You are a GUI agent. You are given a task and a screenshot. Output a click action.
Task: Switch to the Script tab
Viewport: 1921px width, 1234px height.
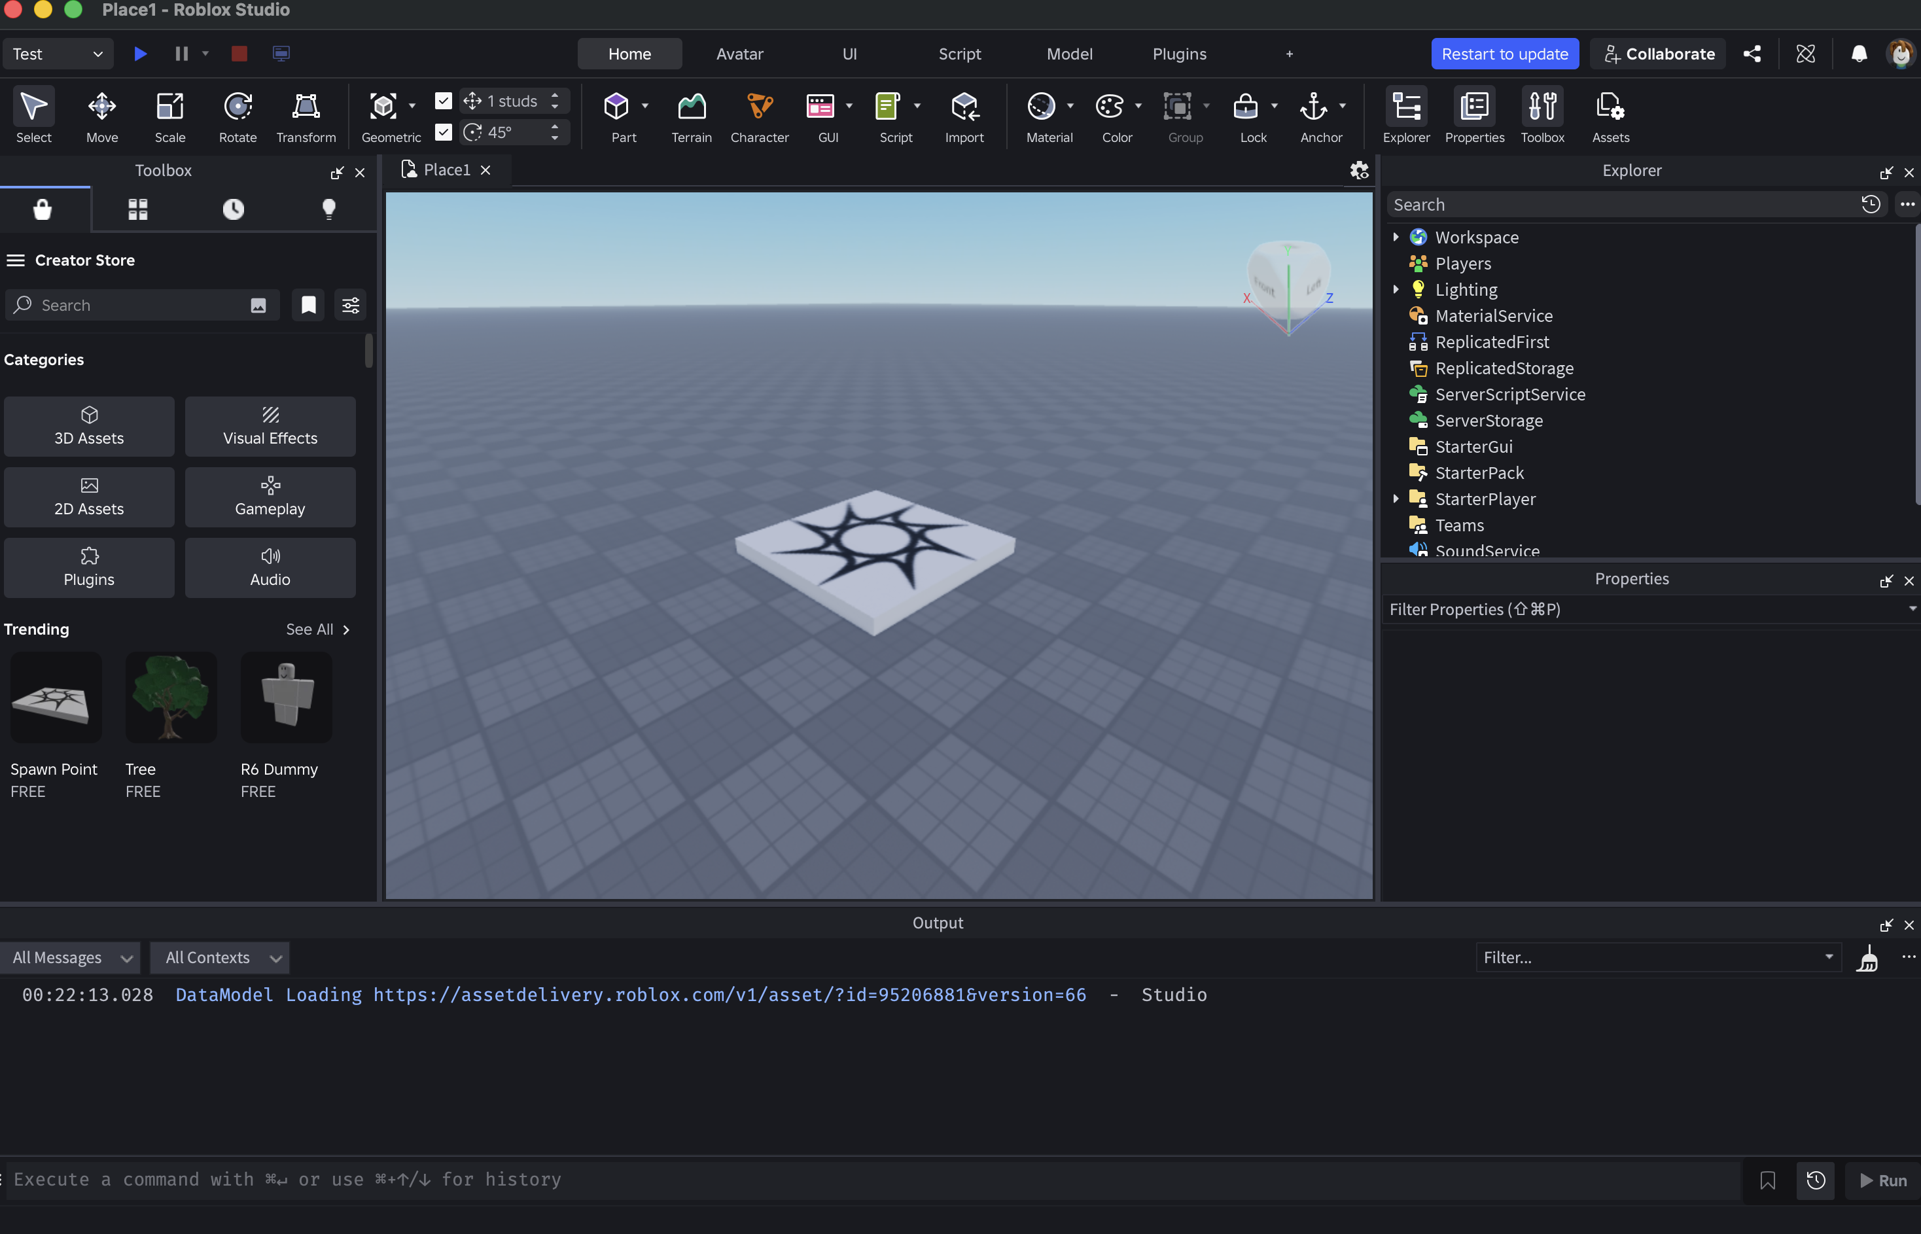960,54
